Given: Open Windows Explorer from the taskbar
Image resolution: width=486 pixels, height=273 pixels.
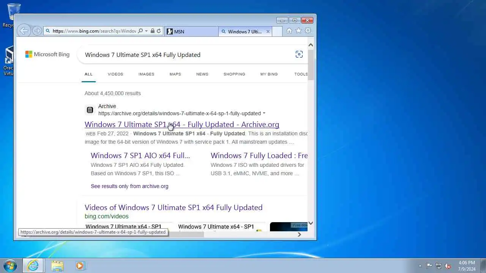Looking at the screenshot, I should point(57,266).
